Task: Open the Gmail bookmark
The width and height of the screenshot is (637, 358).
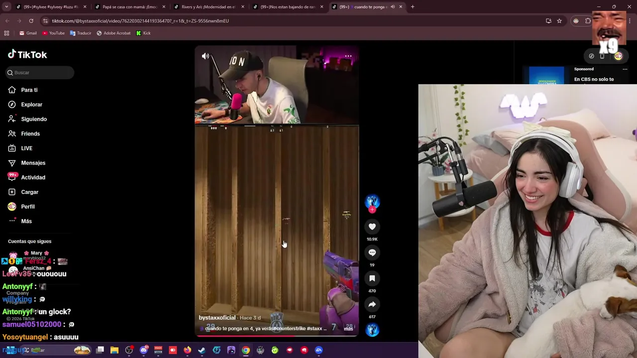Action: [28, 33]
